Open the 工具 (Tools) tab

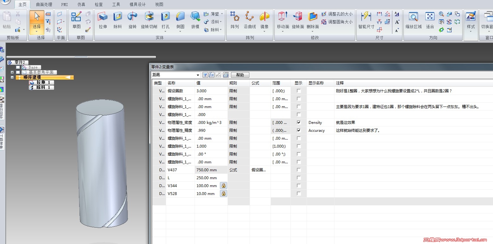click(x=116, y=4)
